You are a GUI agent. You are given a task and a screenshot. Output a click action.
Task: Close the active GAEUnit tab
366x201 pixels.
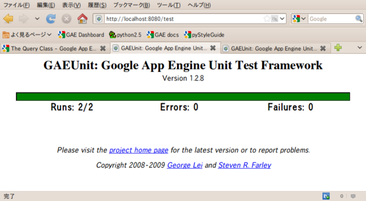213,48
